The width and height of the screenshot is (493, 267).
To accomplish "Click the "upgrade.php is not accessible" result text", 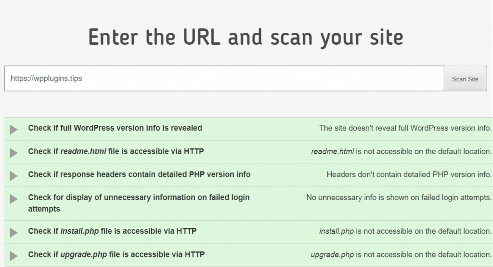I will (401, 254).
